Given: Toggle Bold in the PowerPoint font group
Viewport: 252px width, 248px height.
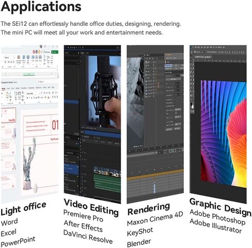Looking at the screenshot, I should click(27, 98).
